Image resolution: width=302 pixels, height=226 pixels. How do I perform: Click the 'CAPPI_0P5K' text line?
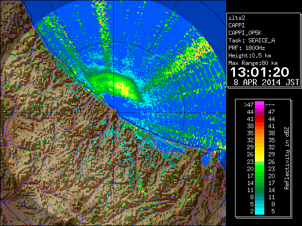point(245,33)
